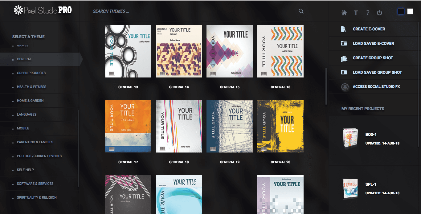Click the search magnifier icon
This screenshot has width=421, height=214.
click(301, 11)
